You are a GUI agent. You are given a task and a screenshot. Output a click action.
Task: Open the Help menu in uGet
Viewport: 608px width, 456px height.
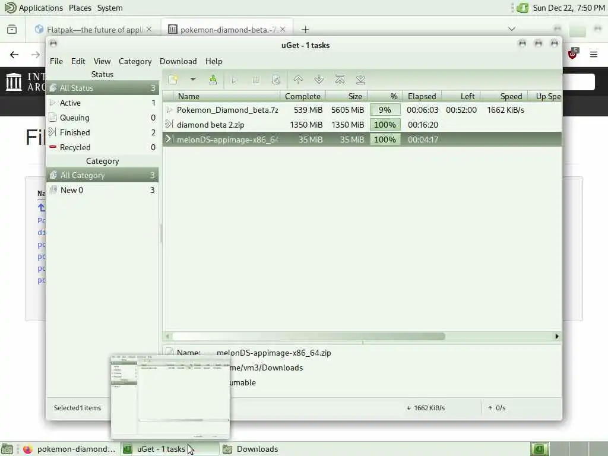tap(214, 61)
